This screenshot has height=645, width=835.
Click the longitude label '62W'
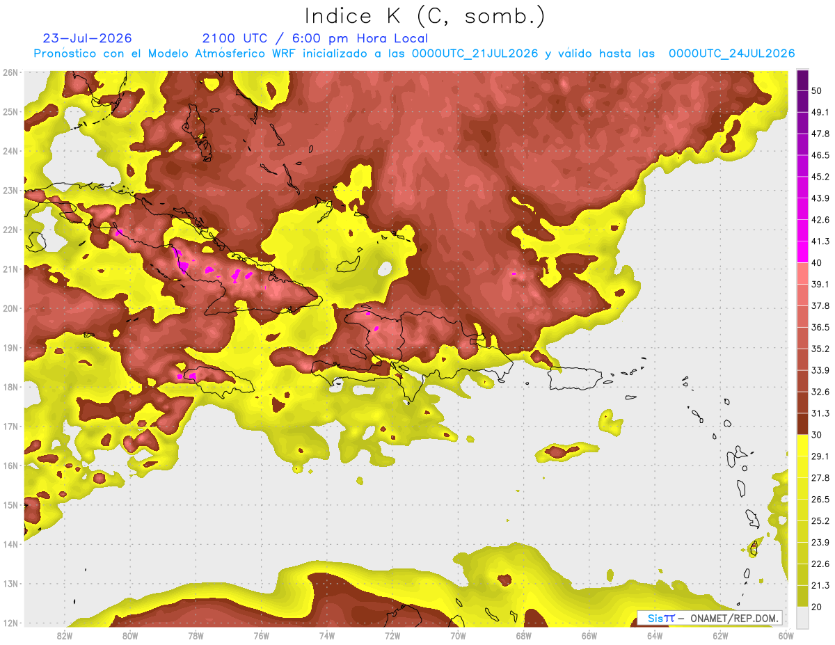pyautogui.click(x=720, y=636)
